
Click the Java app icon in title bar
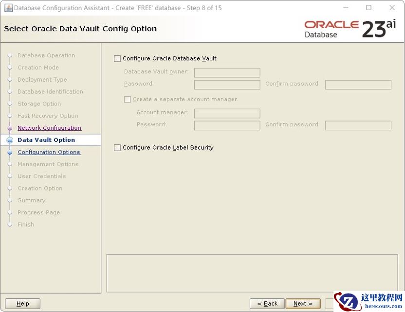tap(9, 8)
